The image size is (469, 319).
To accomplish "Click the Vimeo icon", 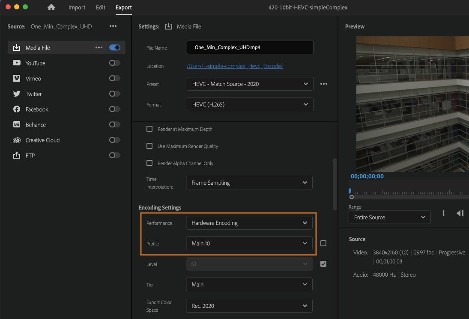I will (x=17, y=78).
